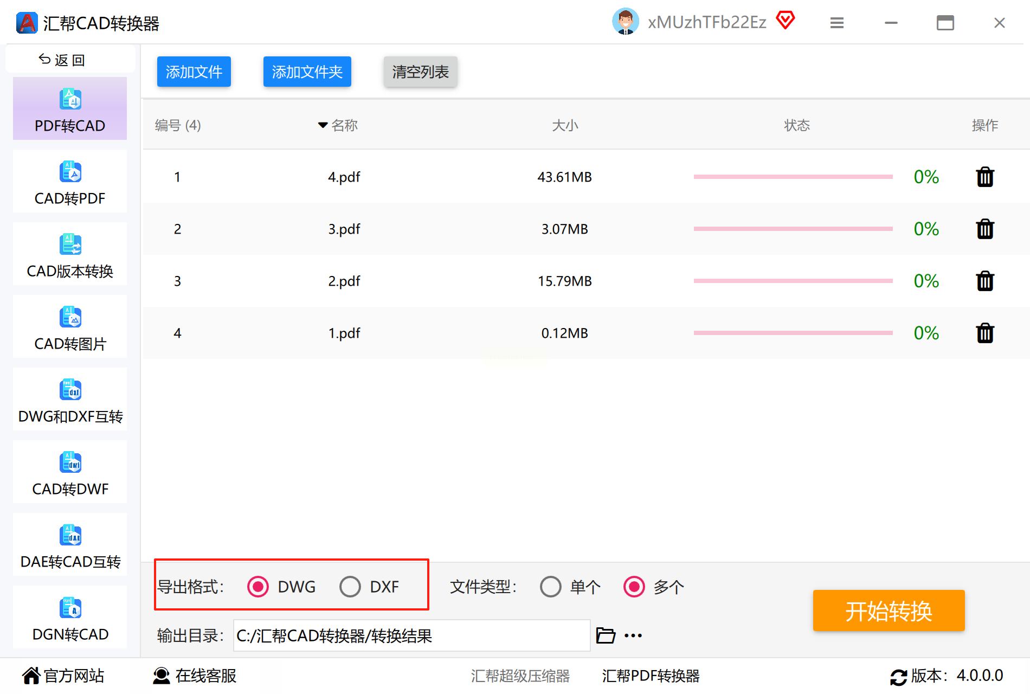Browse output folder with the folder icon
The width and height of the screenshot is (1030, 694).
click(x=606, y=635)
